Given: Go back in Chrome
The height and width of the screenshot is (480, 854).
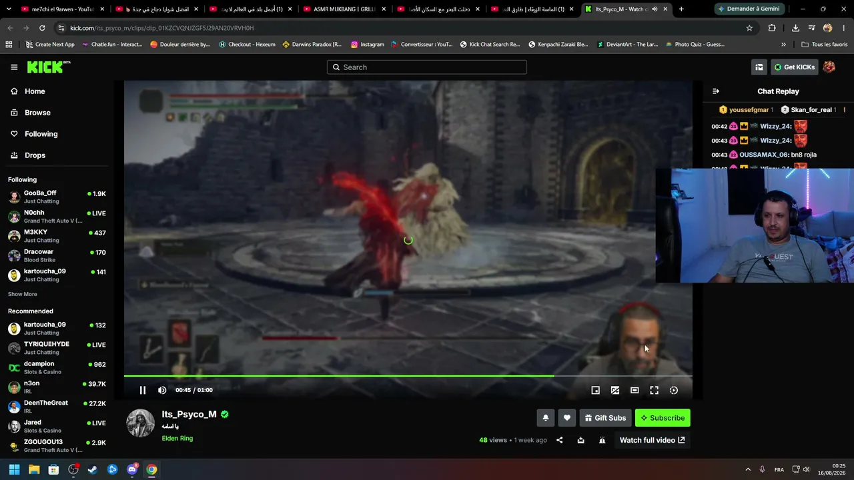Looking at the screenshot, I should pyautogui.click(x=10, y=28).
